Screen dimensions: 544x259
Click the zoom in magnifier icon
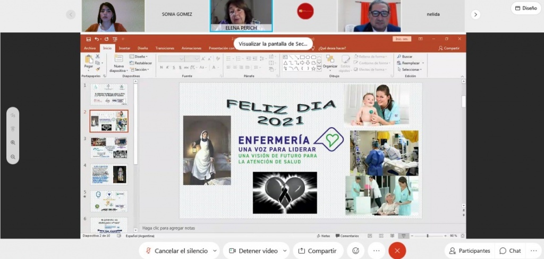13,142
